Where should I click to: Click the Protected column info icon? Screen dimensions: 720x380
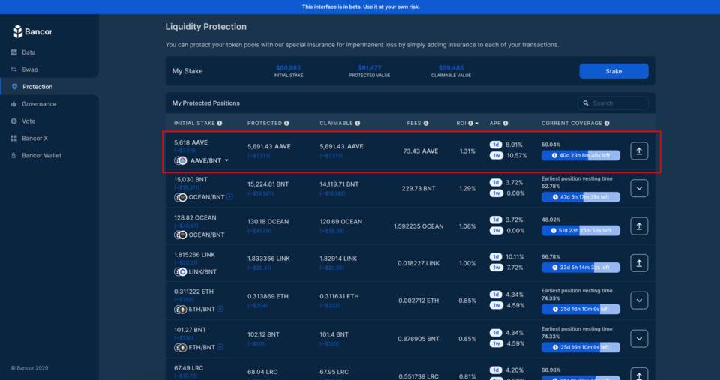coord(286,124)
